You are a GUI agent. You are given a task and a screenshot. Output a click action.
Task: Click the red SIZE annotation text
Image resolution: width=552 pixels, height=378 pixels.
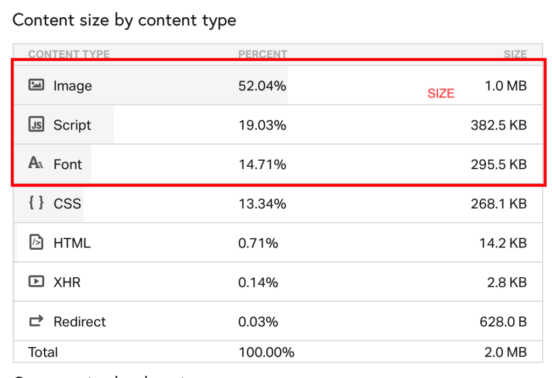pos(441,94)
